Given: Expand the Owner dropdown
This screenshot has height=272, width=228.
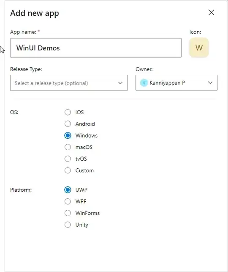Looking at the screenshot, I should [x=176, y=83].
